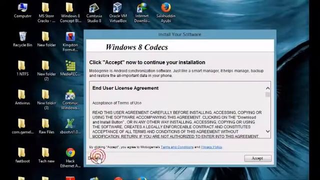Select the MS Store Cracks folder
320x180 pixels.
(46, 12)
